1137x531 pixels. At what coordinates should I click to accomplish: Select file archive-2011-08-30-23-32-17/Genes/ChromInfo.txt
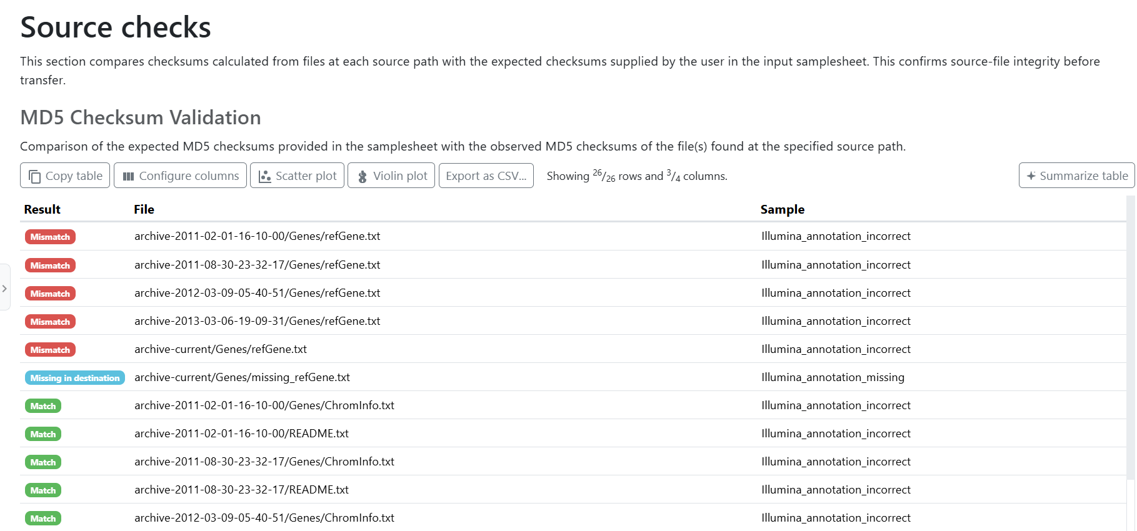[264, 462]
